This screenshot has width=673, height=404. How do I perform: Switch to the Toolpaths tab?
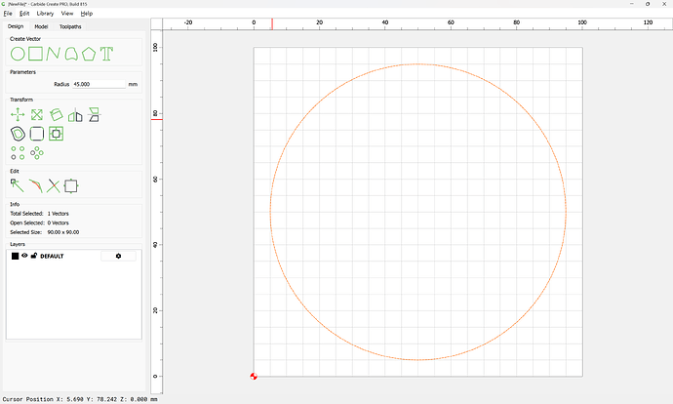click(x=69, y=26)
